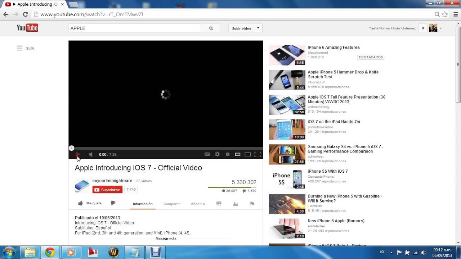
Task: Open Apple iPhone 5 Hammer Drop video link
Action: click(x=343, y=74)
